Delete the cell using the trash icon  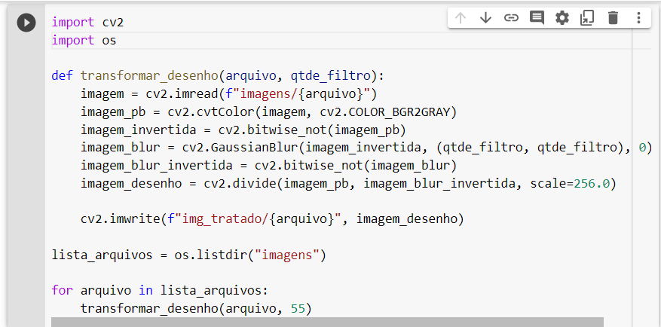(613, 17)
